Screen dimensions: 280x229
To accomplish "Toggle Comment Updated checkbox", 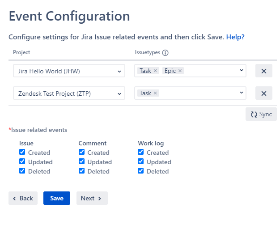I will pos(81,161).
